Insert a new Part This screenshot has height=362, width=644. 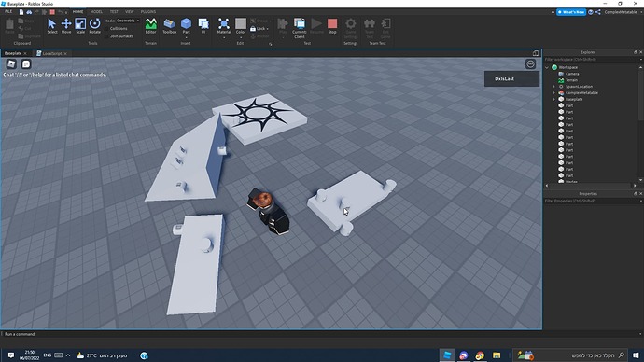(186, 26)
